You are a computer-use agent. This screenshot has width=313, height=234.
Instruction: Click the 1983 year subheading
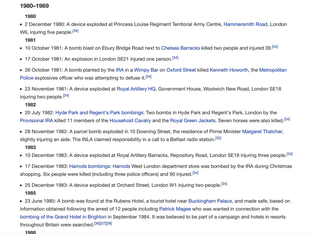(x=30, y=147)
